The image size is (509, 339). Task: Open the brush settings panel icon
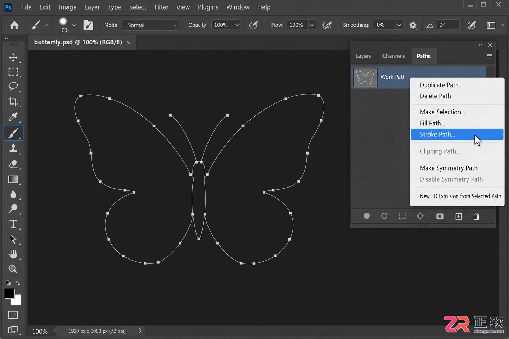coord(88,25)
